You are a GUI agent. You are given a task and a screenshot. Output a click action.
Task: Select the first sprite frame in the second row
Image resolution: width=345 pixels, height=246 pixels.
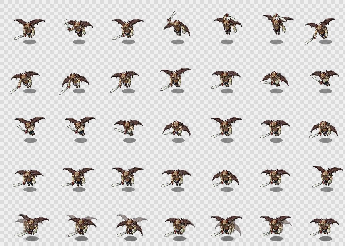(25, 79)
